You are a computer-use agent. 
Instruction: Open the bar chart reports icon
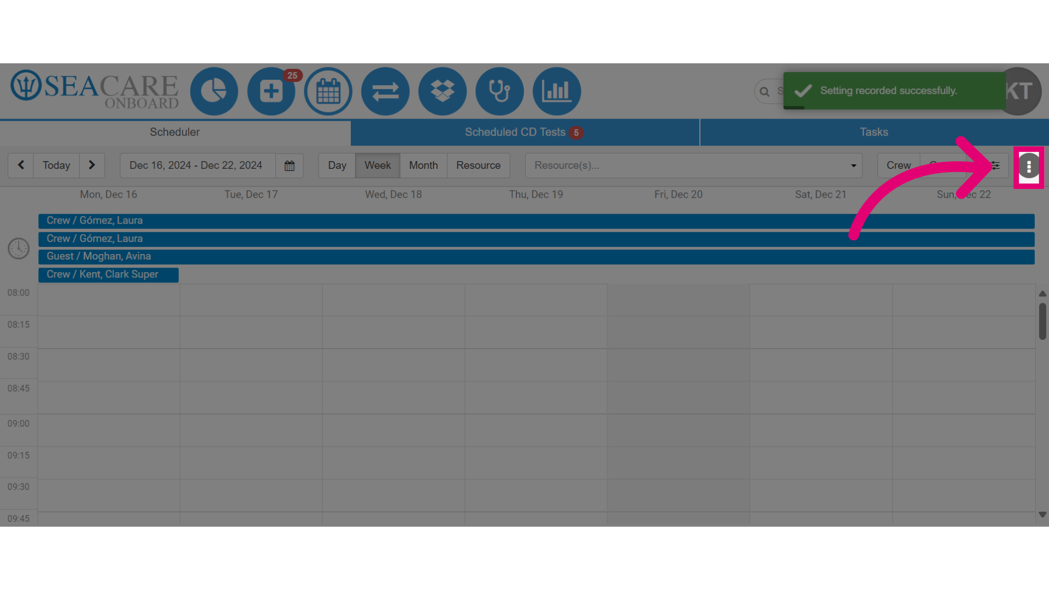557,91
